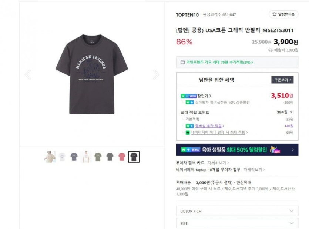Select the white t-shirt thumbnail
This screenshot has width=309, height=229.
tap(62, 157)
